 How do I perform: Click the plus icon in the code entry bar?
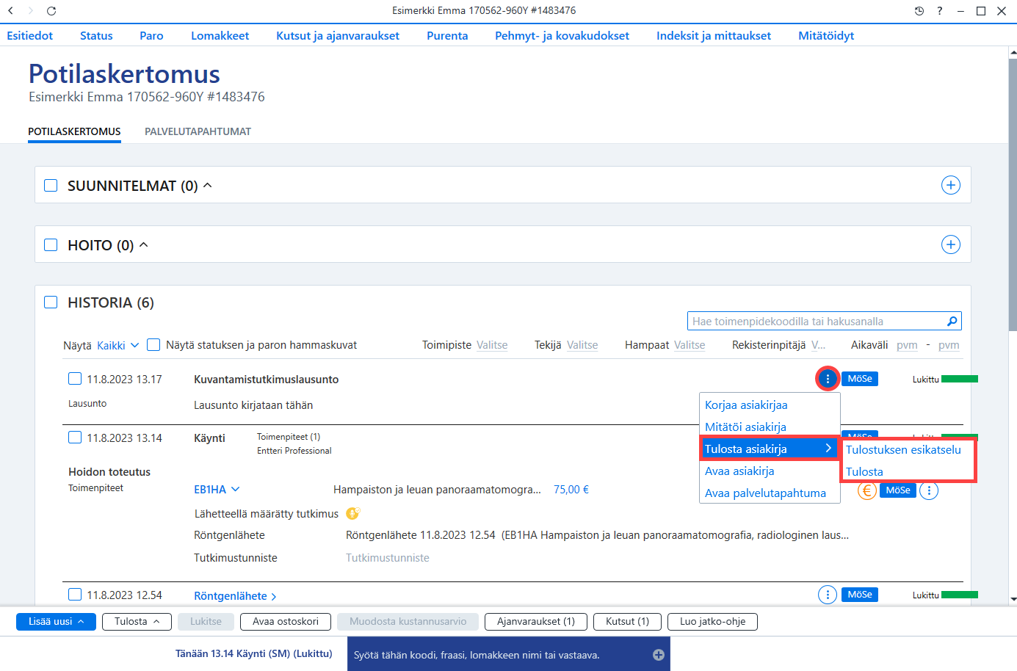[x=659, y=655]
